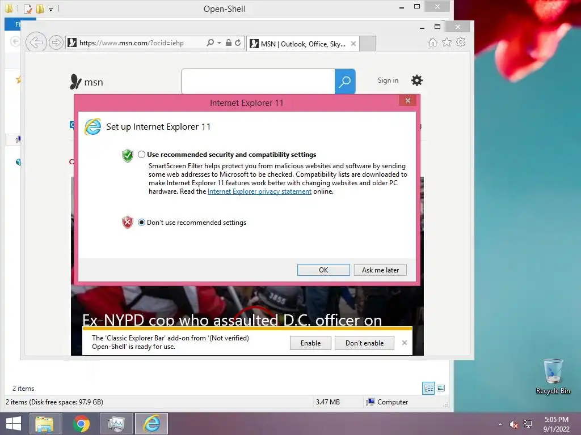Enable the Classic Explorer Bar add-on
Image resolution: width=581 pixels, height=435 pixels.
pos(310,343)
